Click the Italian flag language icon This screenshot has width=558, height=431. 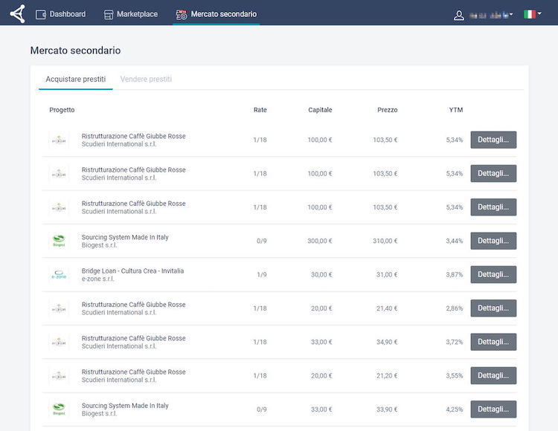point(530,14)
